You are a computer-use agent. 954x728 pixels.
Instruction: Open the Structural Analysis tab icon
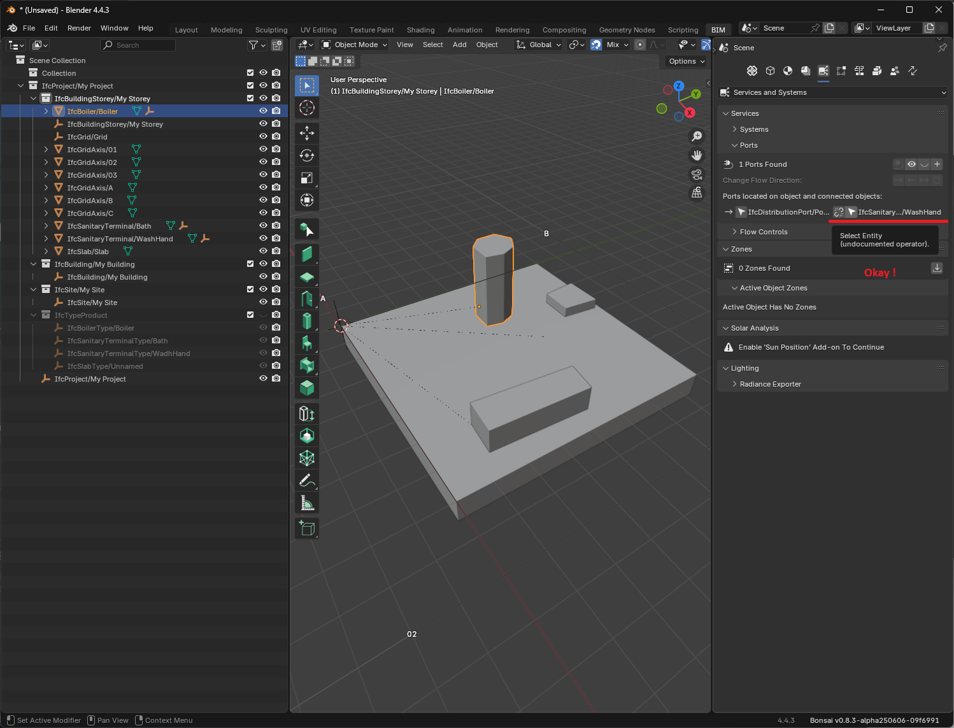[841, 71]
